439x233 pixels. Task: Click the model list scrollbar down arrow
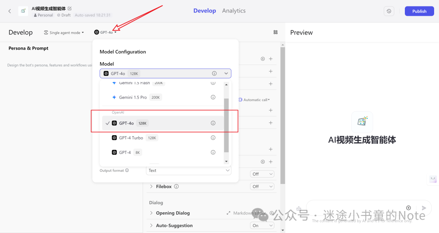226,162
